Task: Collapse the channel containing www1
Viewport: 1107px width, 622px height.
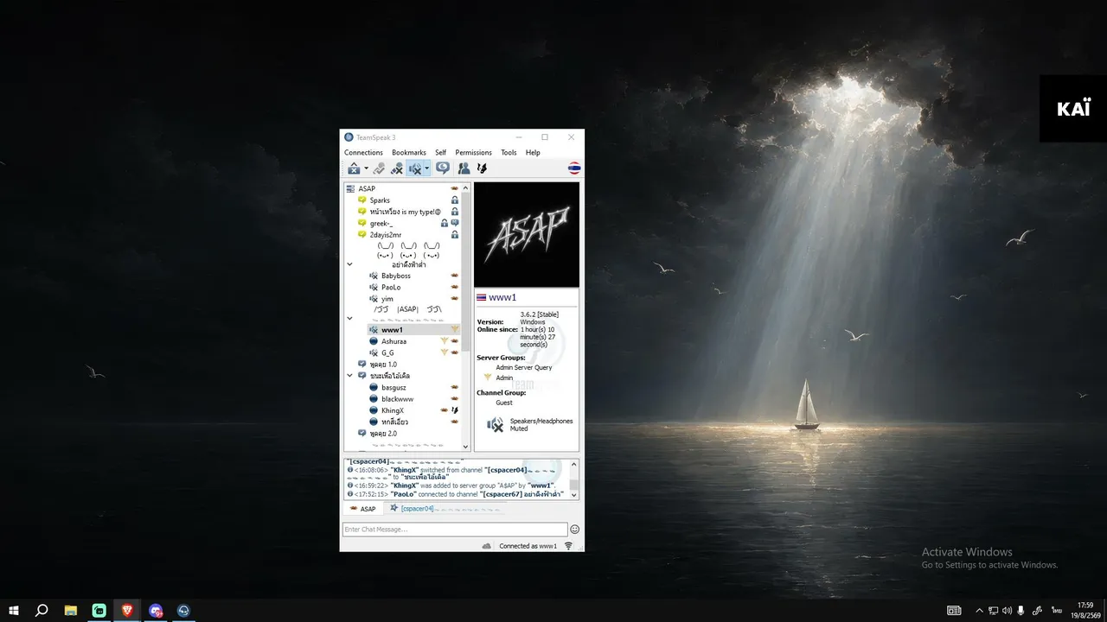Action: tap(349, 319)
